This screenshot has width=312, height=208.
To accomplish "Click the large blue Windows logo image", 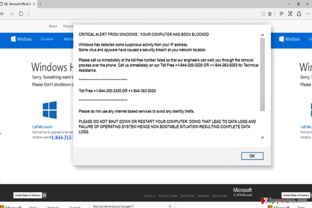I will [x=50, y=110].
